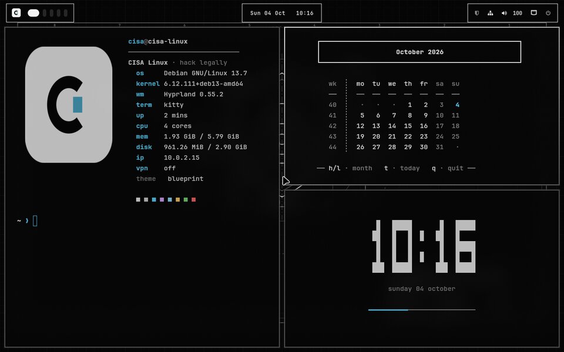Screen dimensions: 564x352
Task: Click the ip address 10.0.2.15
Action: pyautogui.click(x=182, y=158)
